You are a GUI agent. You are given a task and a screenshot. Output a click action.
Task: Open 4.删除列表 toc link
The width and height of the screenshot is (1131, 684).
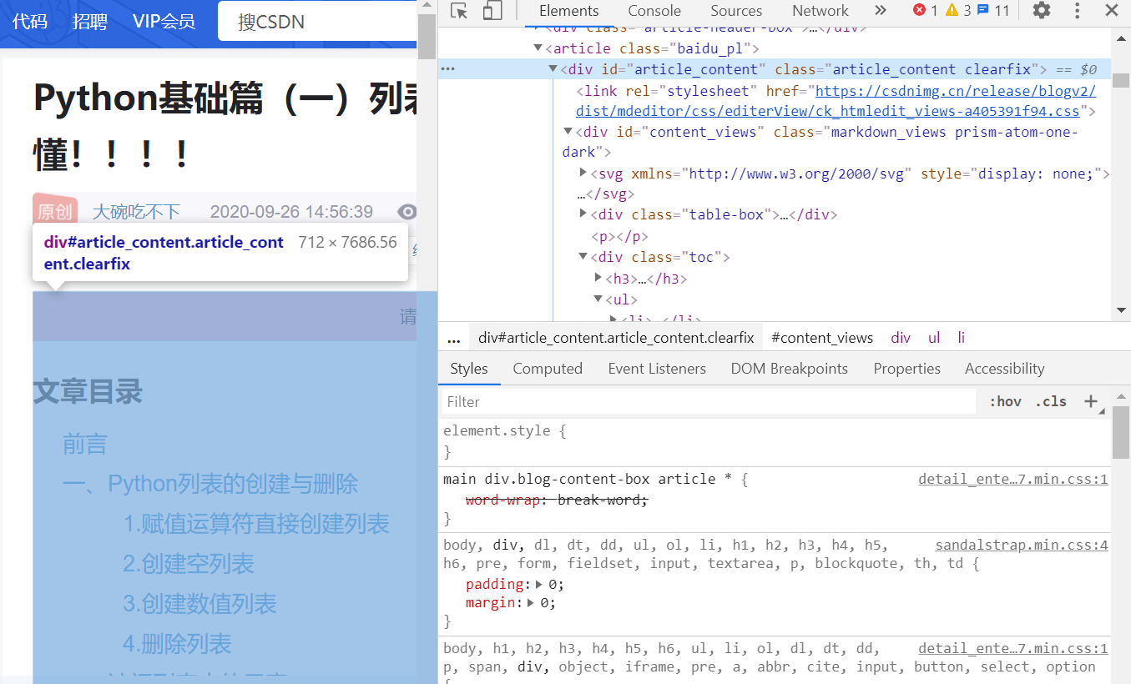[177, 644]
